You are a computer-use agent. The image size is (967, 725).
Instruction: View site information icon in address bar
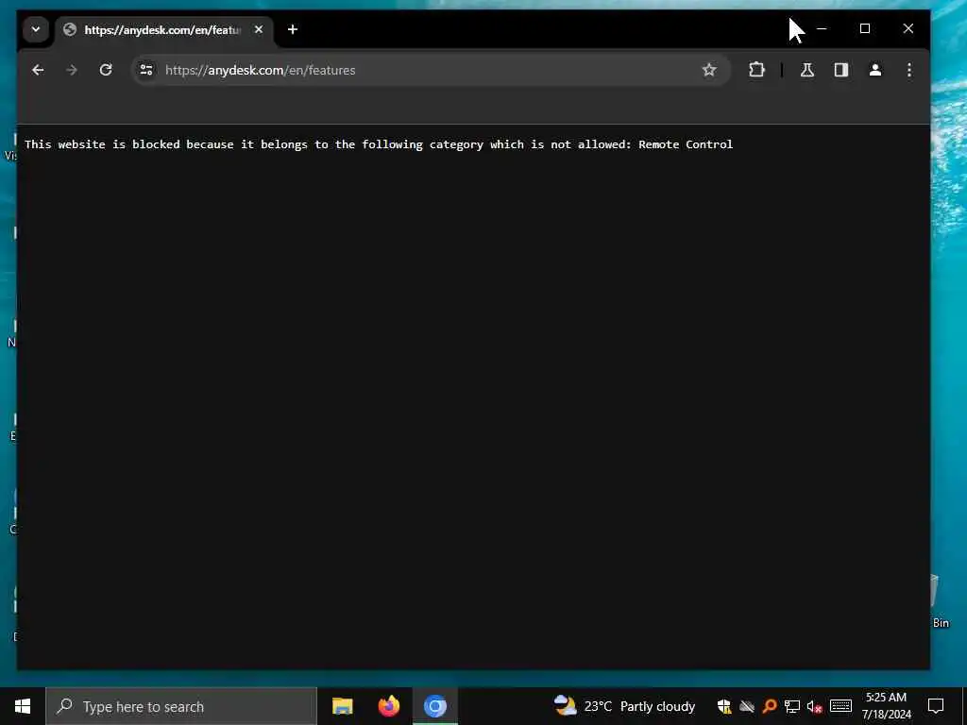[146, 70]
